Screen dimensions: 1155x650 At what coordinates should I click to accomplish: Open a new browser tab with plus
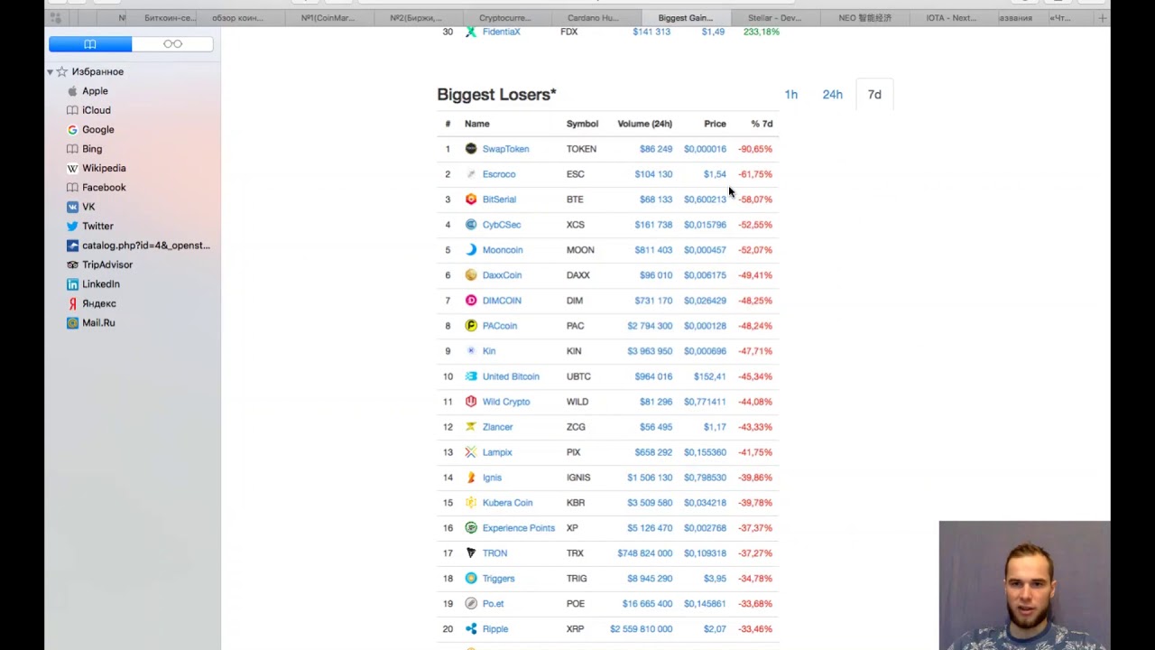1102,18
